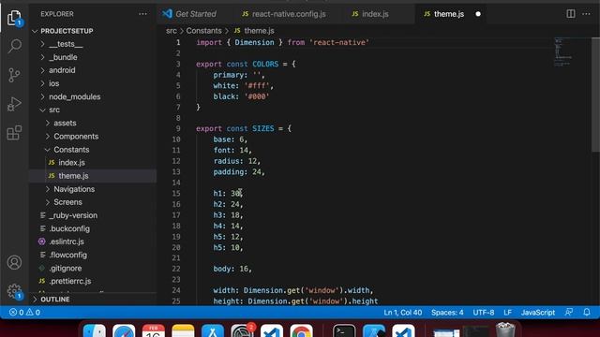This screenshot has height=337, width=600.
Task: Open the Source Control view icon
Action: tap(14, 75)
